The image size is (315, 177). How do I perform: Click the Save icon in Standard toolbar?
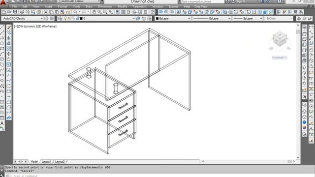(15, 12)
